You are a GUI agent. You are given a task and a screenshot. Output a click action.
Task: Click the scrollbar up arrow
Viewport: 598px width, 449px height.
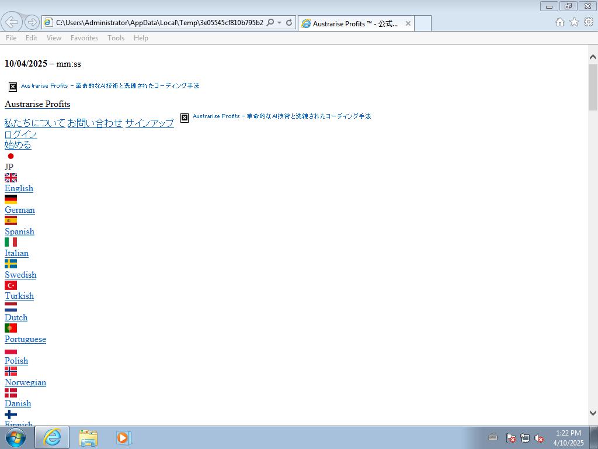(x=593, y=57)
